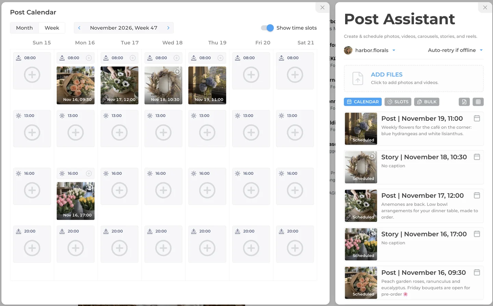Go to previous week arrow
Image resolution: width=493 pixels, height=306 pixels.
tap(79, 28)
